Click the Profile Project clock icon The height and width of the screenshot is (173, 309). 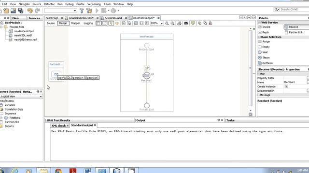click(113, 11)
